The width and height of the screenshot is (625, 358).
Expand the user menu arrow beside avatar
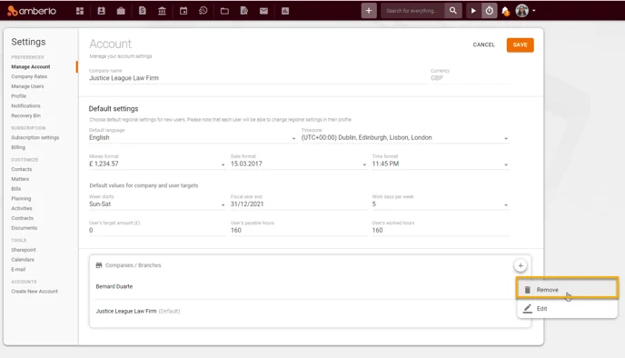point(534,11)
